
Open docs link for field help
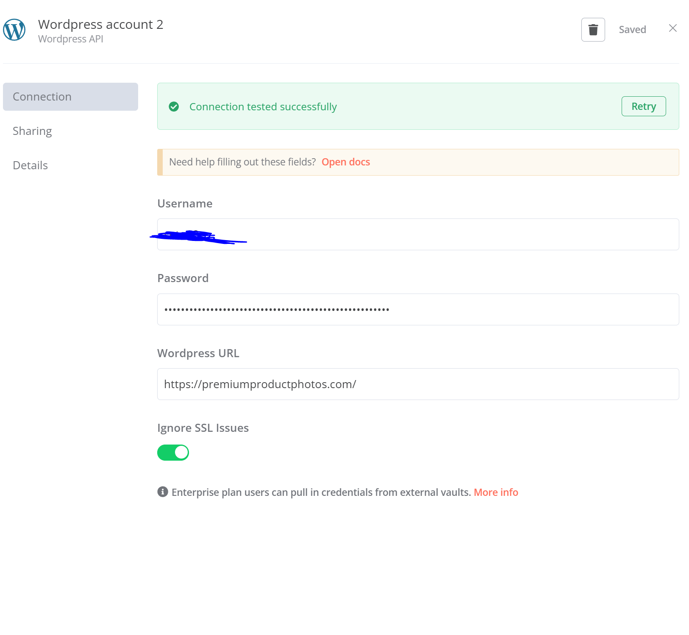click(346, 162)
